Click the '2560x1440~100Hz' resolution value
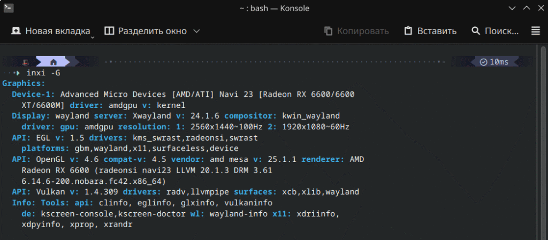Screen dimensions: 548x240 coord(226,127)
